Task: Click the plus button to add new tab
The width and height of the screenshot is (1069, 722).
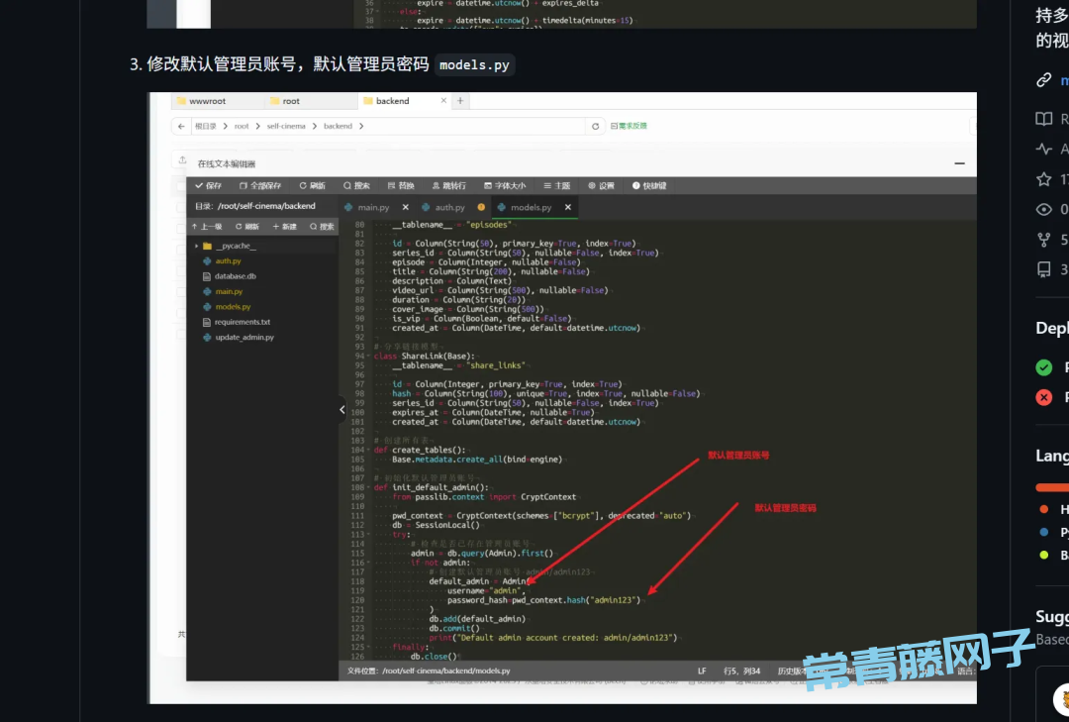Action: 460,101
